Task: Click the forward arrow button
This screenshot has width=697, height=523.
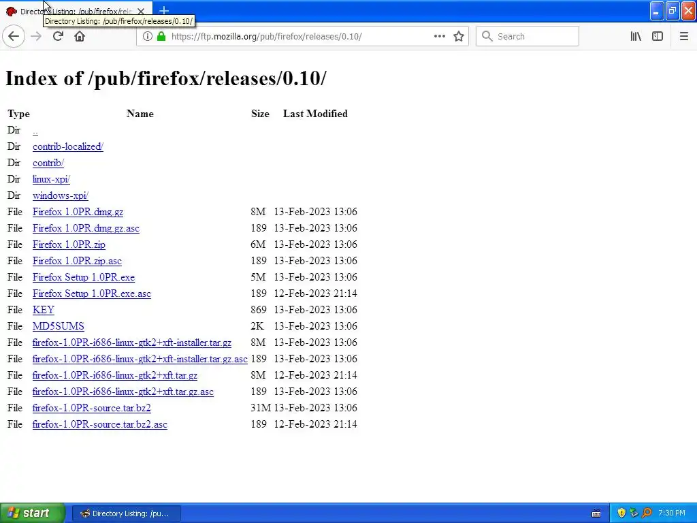Action: [36, 36]
